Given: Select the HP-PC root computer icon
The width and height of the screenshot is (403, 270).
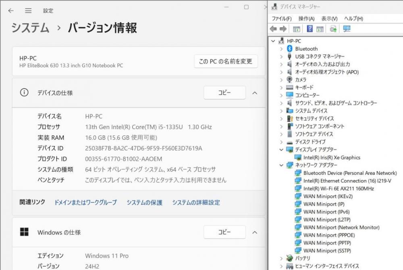Looking at the screenshot, I should (x=282, y=41).
